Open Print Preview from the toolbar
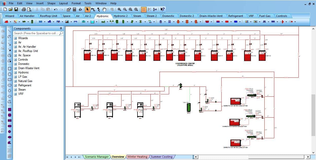This screenshot has width=316, height=160. (29, 9)
